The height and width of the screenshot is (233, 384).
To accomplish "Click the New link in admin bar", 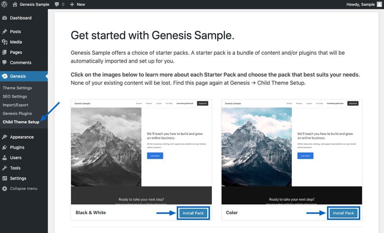I will coord(81,4).
